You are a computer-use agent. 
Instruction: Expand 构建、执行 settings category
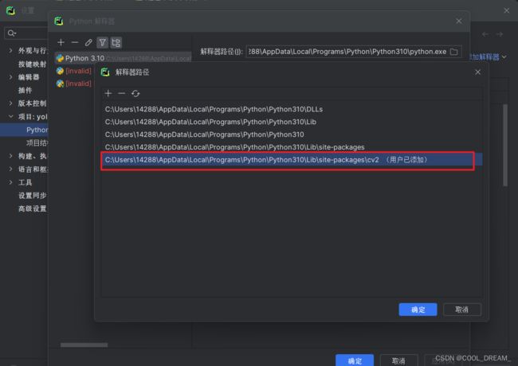point(10,156)
